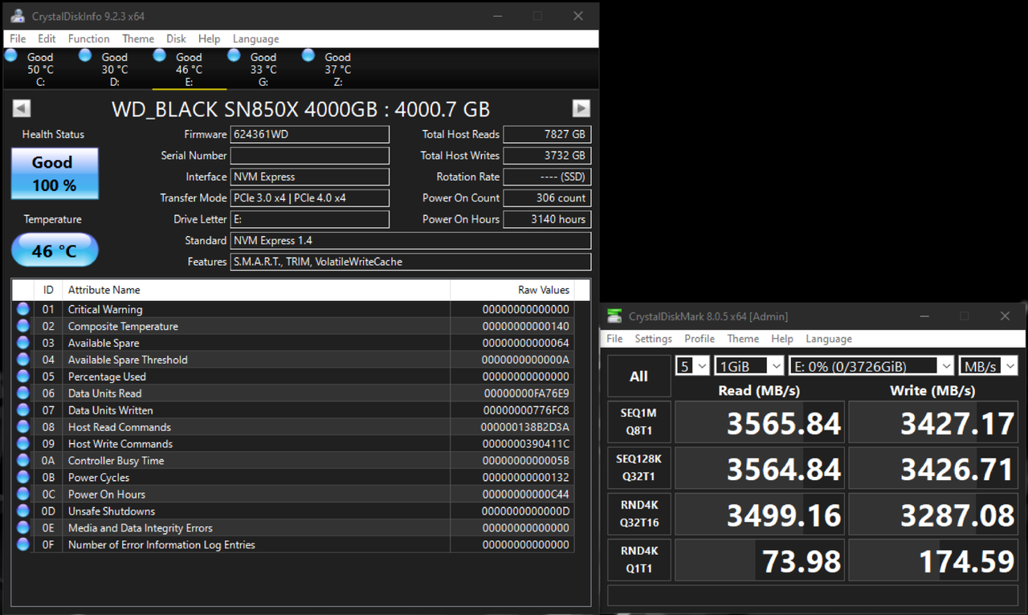Open CrystalDiskMark Settings menu
The image size is (1028, 615).
point(654,339)
